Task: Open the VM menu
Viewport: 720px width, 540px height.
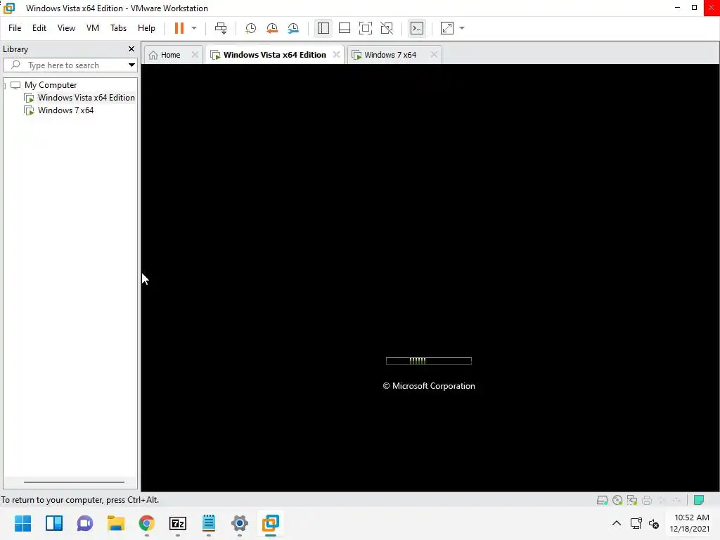Action: pos(92,28)
